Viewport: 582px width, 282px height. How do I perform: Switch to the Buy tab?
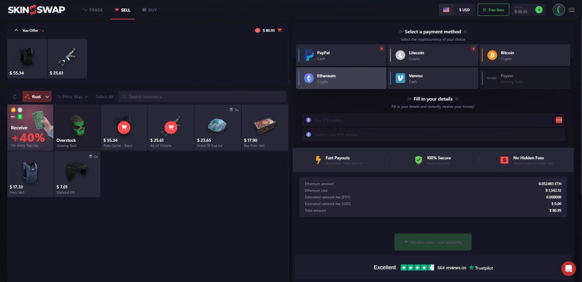pos(149,10)
